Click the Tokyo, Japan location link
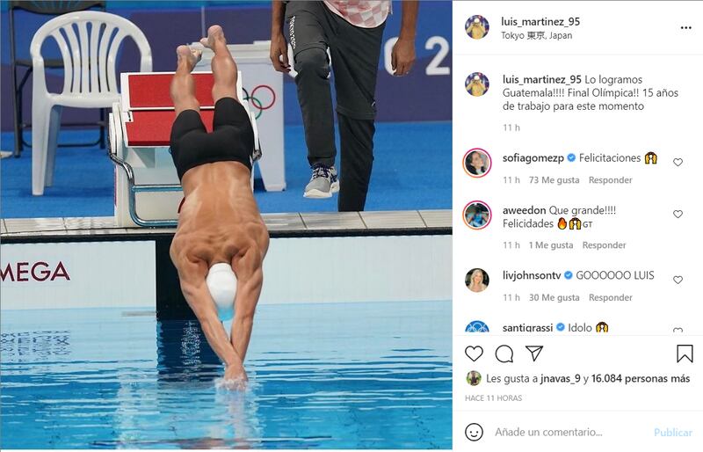This screenshot has width=703, height=452. [x=536, y=35]
